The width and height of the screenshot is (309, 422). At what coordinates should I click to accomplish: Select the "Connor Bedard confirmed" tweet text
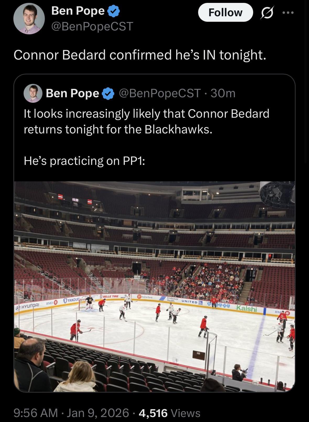140,55
